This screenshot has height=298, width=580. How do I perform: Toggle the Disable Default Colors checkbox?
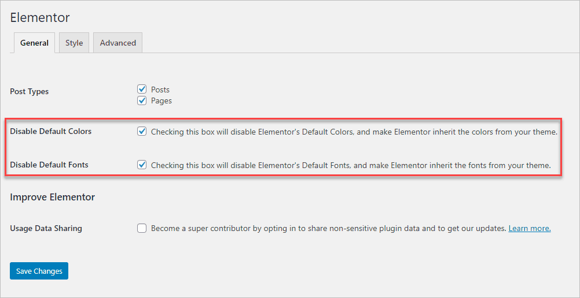(x=142, y=131)
